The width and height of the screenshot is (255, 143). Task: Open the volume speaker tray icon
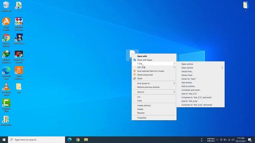coord(233,139)
